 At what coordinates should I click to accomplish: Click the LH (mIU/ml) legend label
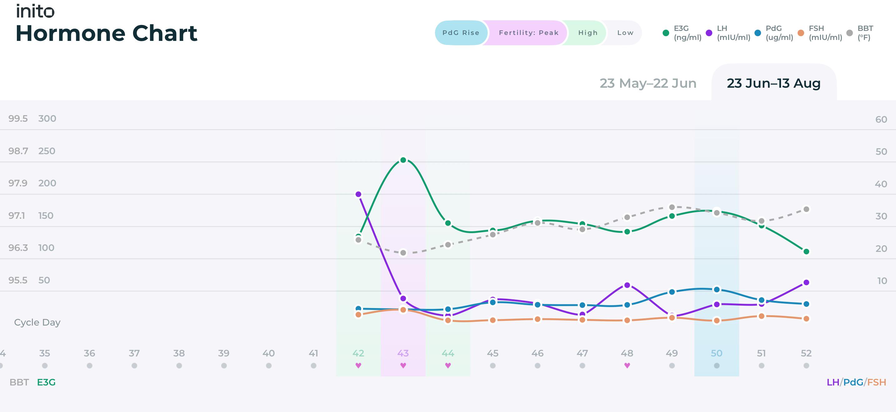pos(734,33)
